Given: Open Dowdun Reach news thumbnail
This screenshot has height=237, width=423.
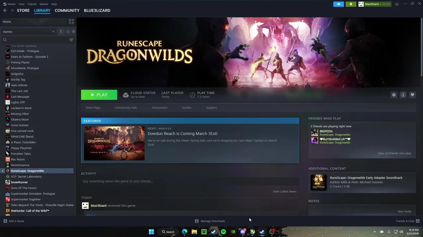Looking at the screenshot, I should click(114, 143).
